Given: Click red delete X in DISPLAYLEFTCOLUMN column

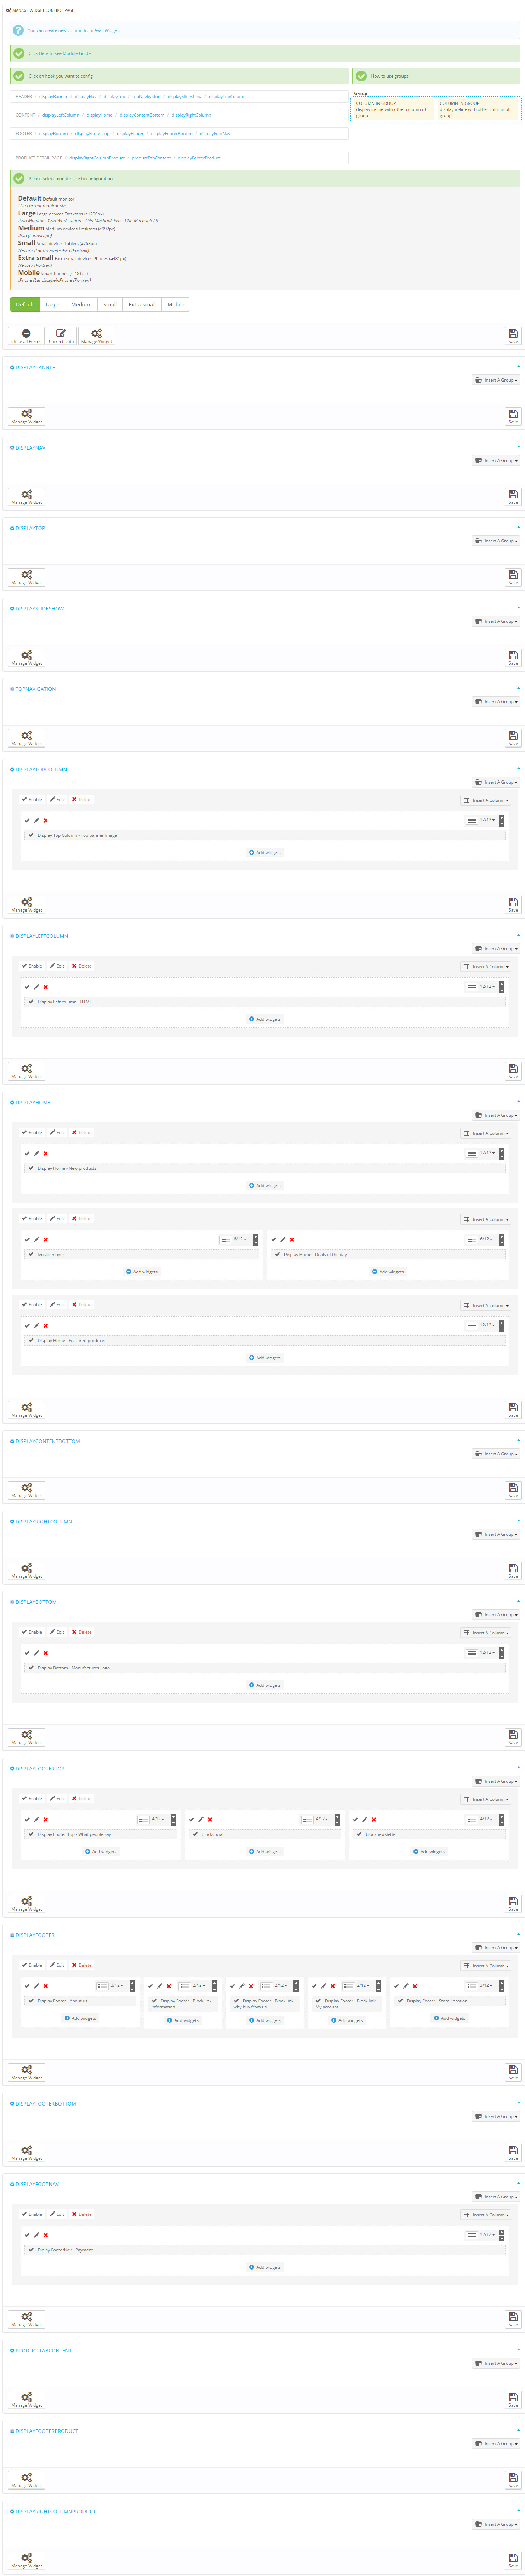Looking at the screenshot, I should pos(46,987).
